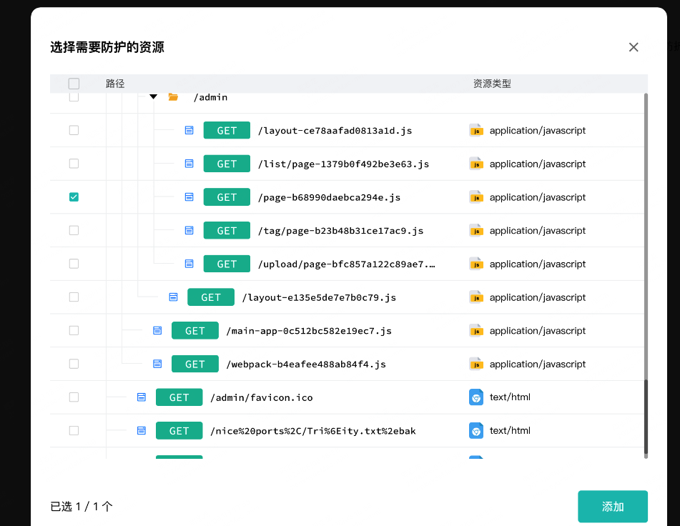Image resolution: width=680 pixels, height=526 pixels.
Task: Check the /layout-ce78aafad0813a1d.js row checkbox
Action: pos(74,130)
